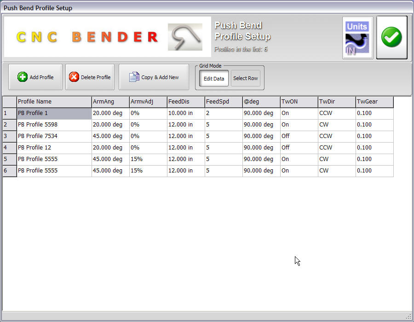The height and width of the screenshot is (322, 414).
Task: Click the green checkmark confirm button
Action: click(x=391, y=38)
